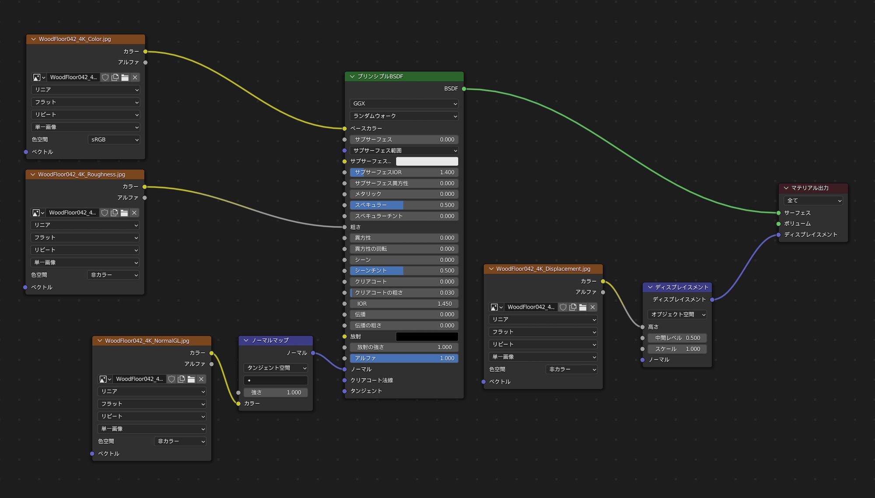The width and height of the screenshot is (875, 498).
Task: Open folder icon in NormalGL.jpg node
Action: tap(191, 379)
